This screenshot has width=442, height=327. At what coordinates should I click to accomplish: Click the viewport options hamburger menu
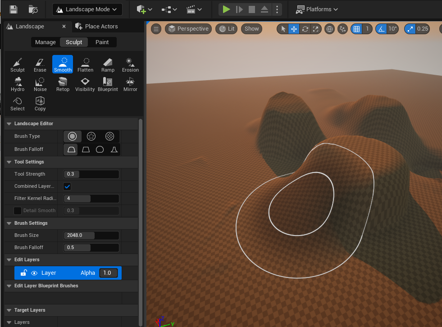coord(156,29)
